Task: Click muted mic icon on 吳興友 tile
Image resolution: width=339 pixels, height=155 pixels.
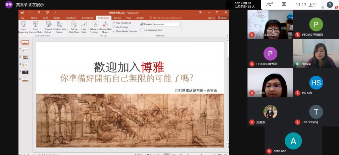Action: pos(252,122)
